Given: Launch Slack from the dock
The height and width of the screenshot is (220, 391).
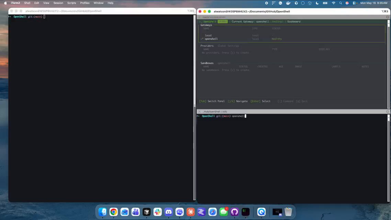Looking at the screenshot, I should pyautogui.click(x=158, y=212).
